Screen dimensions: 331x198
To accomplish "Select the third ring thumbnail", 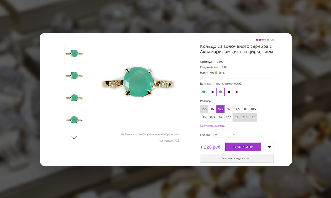I will coord(75,97).
